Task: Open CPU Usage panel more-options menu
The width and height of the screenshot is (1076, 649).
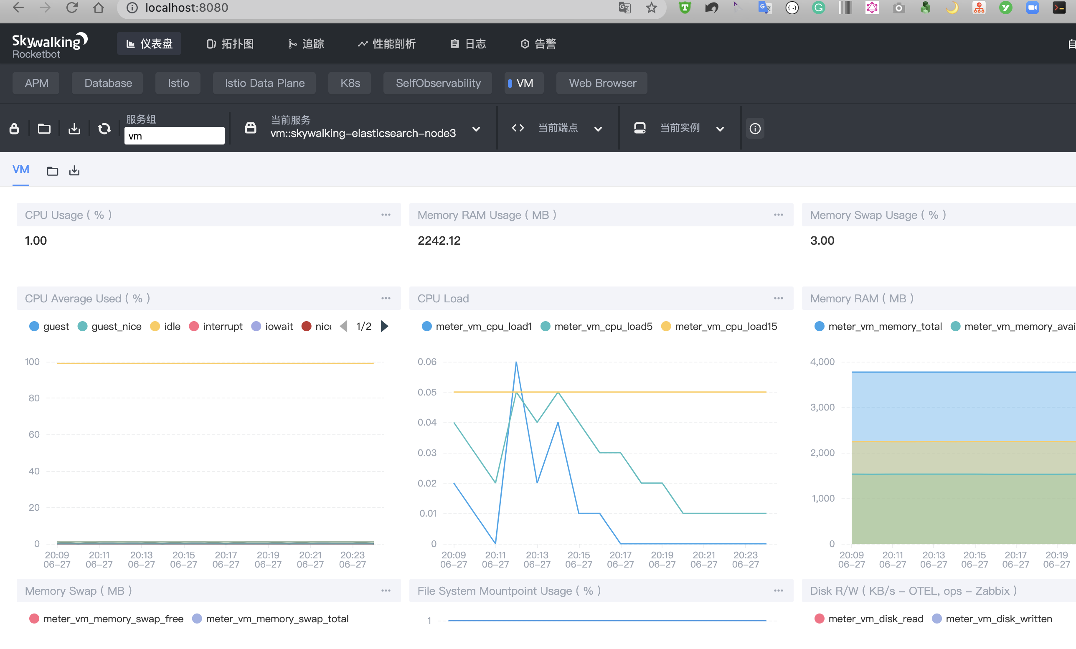Action: (386, 214)
